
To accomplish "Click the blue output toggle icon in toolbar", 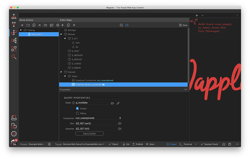I will click(x=127, y=25).
